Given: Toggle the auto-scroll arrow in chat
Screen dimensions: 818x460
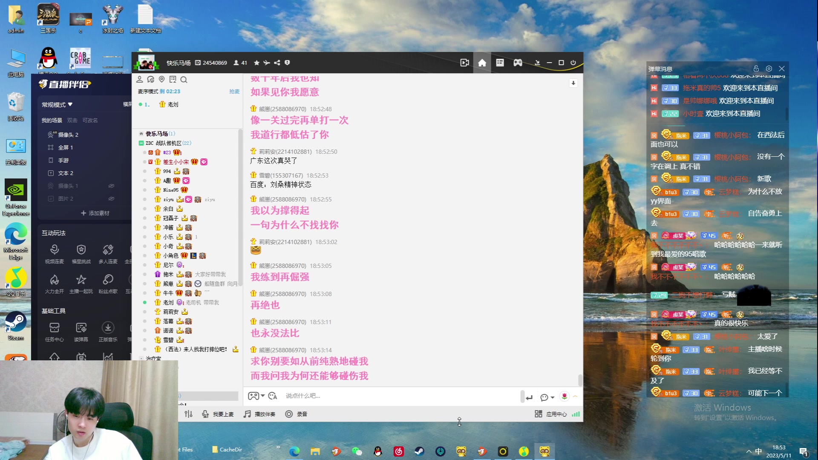Looking at the screenshot, I should point(573,83).
